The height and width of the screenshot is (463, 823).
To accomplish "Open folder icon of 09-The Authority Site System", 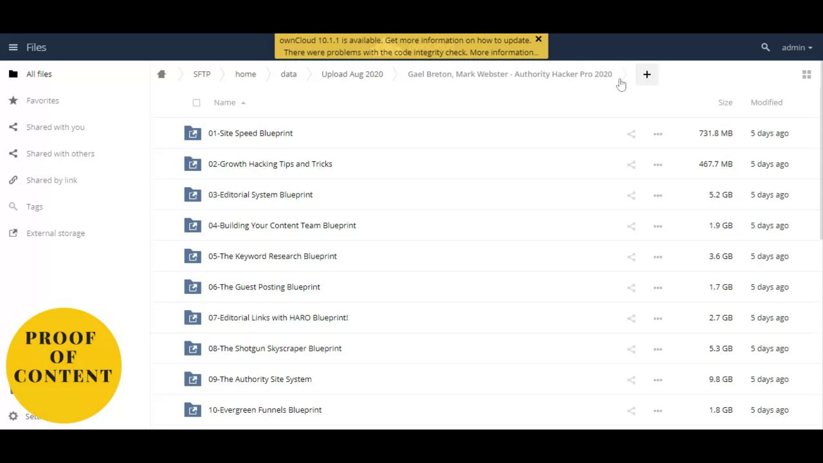I will [x=193, y=379].
